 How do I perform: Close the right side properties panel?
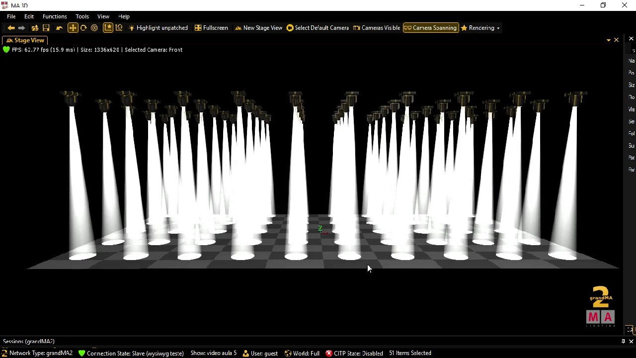tap(631, 39)
